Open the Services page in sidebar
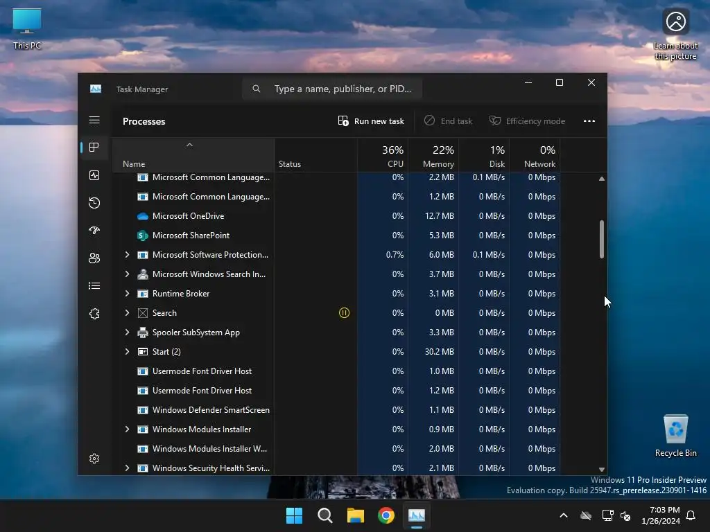 [x=94, y=314]
